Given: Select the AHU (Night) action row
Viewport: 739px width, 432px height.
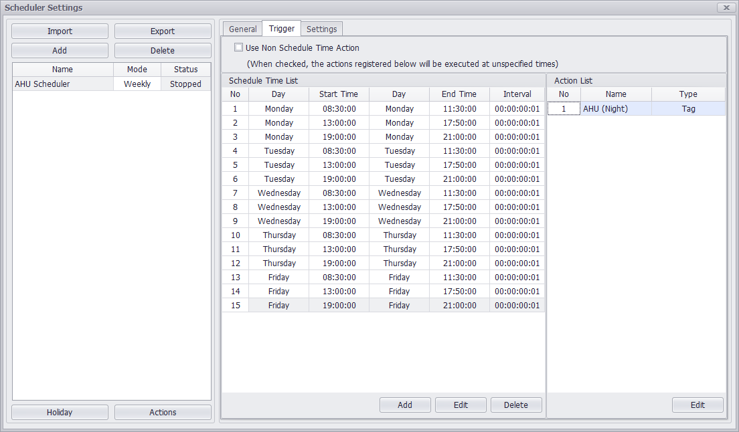Looking at the screenshot, I should (616, 109).
